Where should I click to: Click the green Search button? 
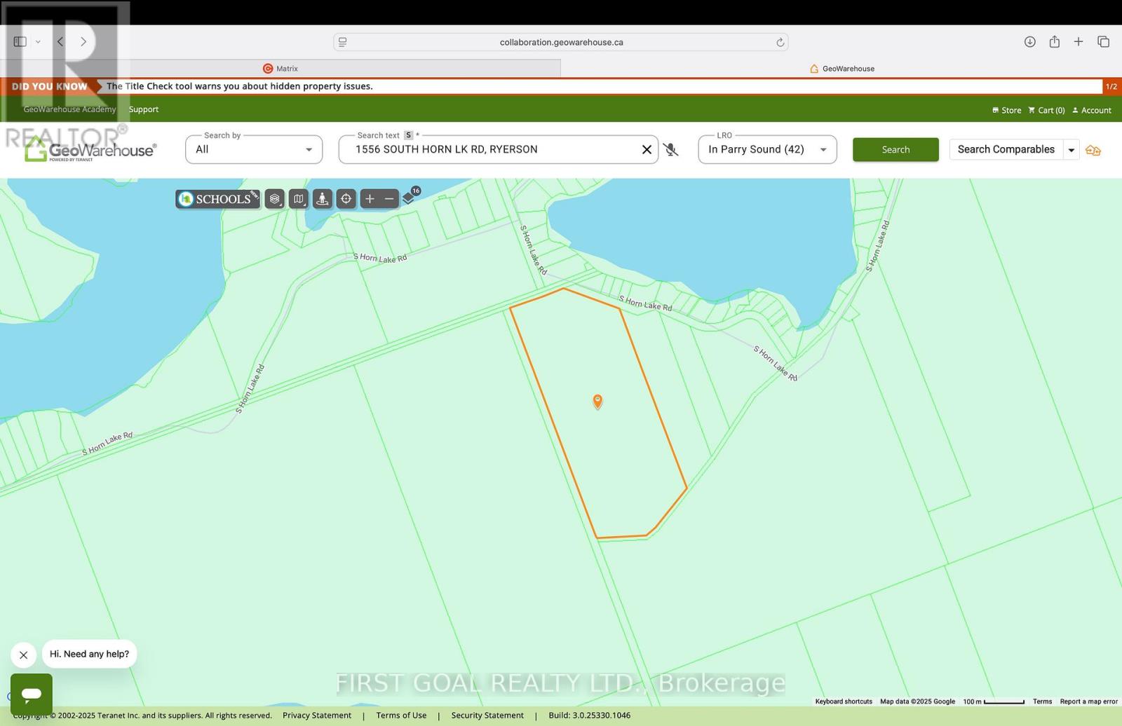click(x=895, y=149)
